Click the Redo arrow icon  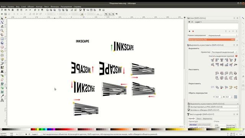(x=30, y=10)
